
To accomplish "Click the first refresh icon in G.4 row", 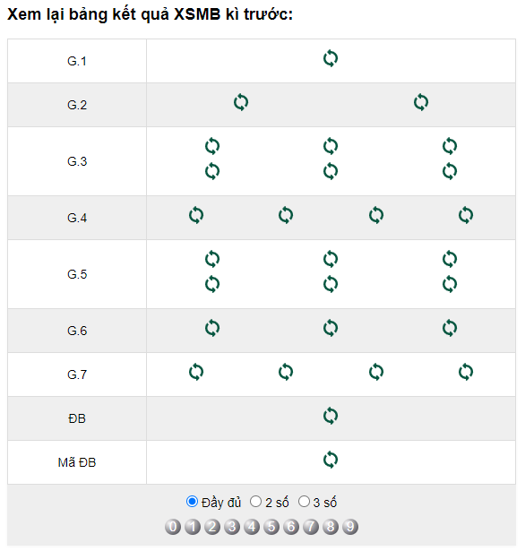I will 196,215.
